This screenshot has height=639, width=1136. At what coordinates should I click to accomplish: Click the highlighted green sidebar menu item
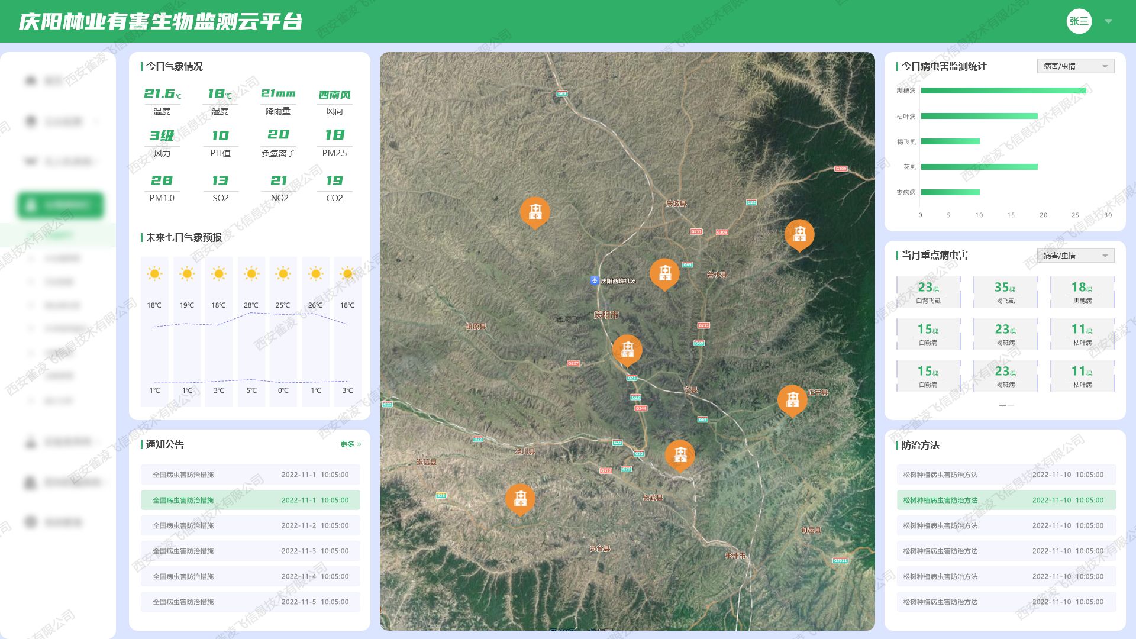pos(60,205)
